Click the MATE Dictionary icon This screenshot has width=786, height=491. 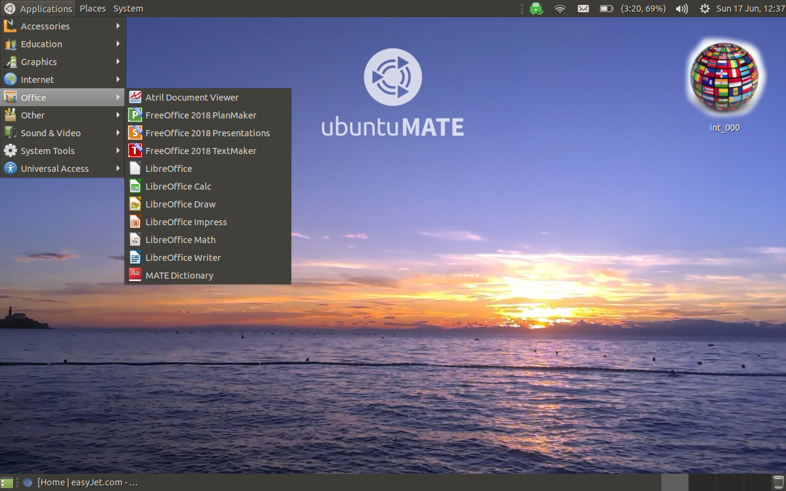tap(135, 276)
